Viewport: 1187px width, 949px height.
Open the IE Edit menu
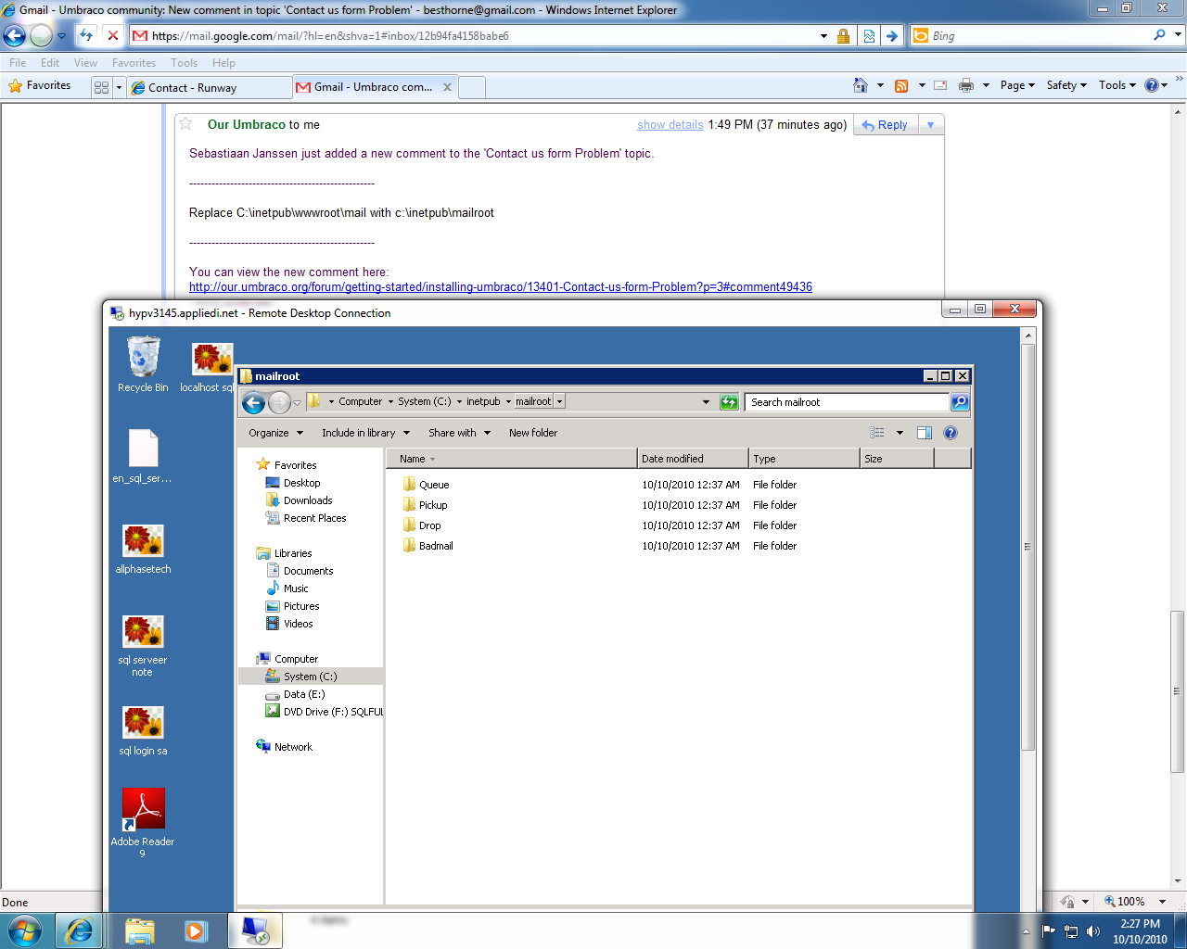(x=50, y=63)
